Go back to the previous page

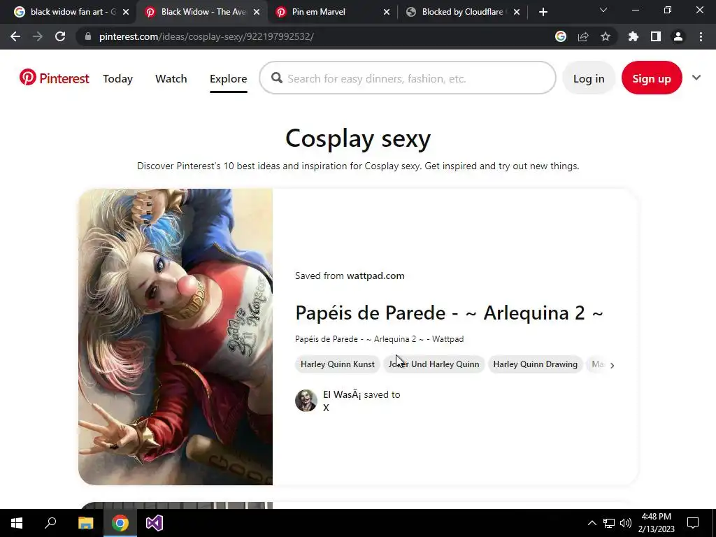[15, 36]
